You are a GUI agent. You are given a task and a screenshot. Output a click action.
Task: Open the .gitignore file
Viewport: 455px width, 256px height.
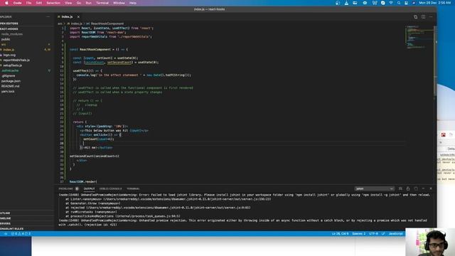(x=9, y=76)
